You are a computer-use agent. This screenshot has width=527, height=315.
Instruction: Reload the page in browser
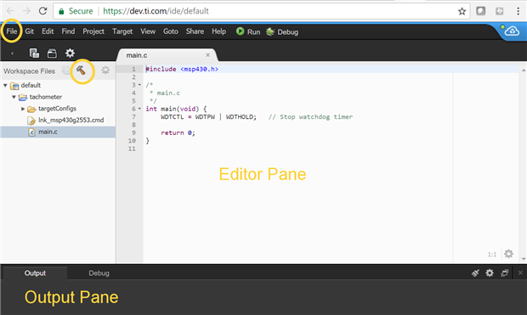[42, 11]
